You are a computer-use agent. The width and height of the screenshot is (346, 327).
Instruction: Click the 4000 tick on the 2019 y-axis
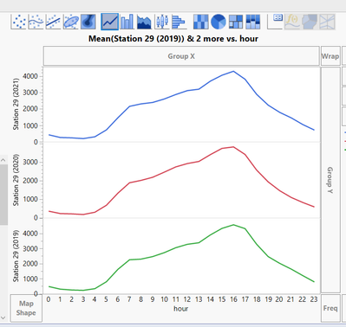(x=30, y=234)
